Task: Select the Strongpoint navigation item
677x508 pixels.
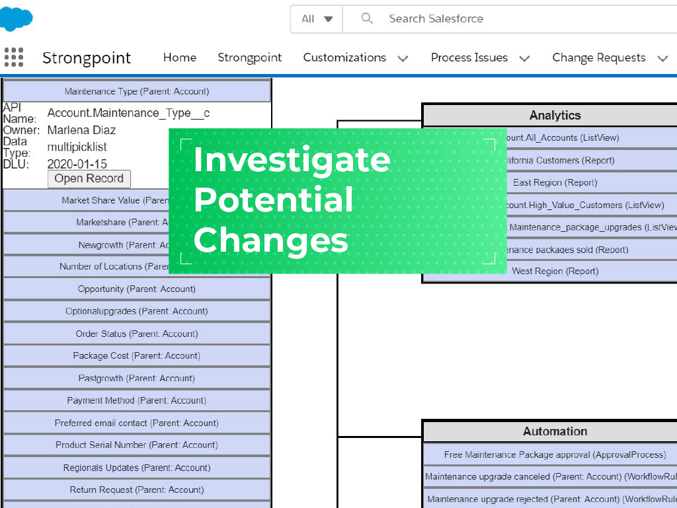Action: pos(249,58)
